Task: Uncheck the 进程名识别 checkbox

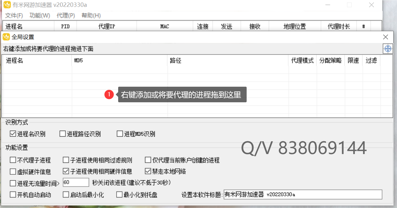Action: coord(13,134)
